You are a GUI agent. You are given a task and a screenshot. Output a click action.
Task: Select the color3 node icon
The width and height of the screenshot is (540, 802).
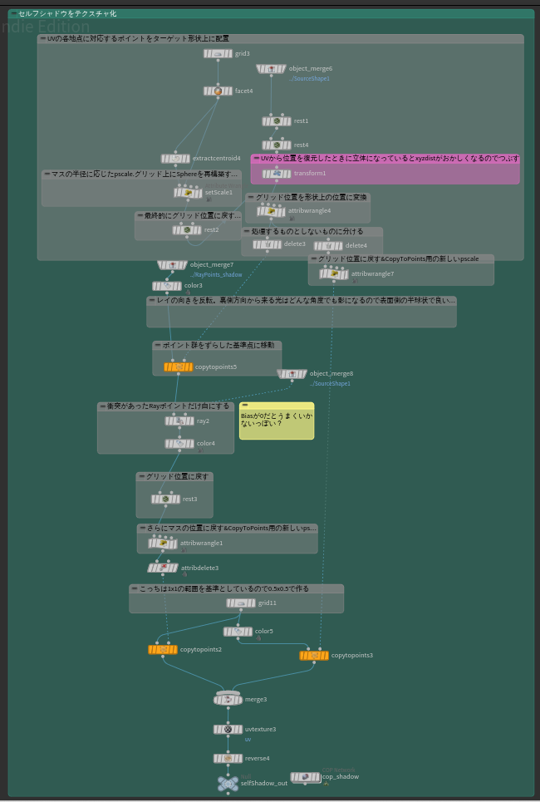tap(167, 286)
